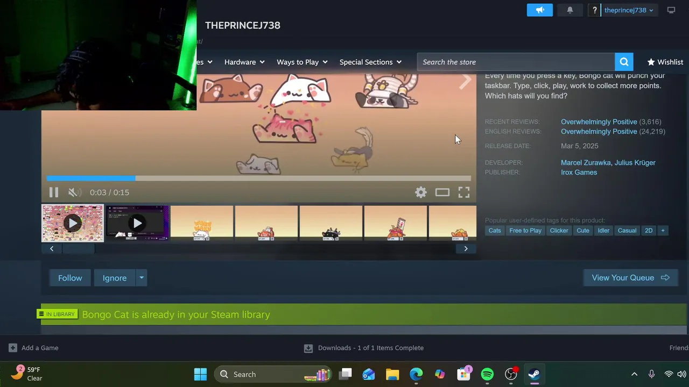Click the Steam taskbar icon

click(534, 374)
